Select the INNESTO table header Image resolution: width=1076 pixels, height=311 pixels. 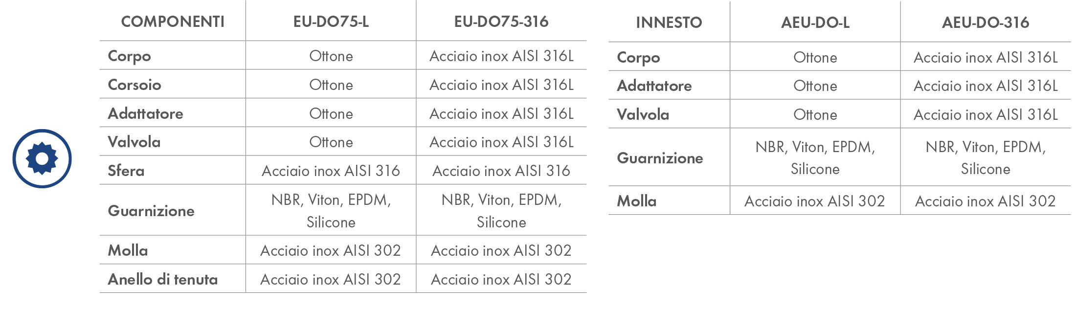(669, 22)
